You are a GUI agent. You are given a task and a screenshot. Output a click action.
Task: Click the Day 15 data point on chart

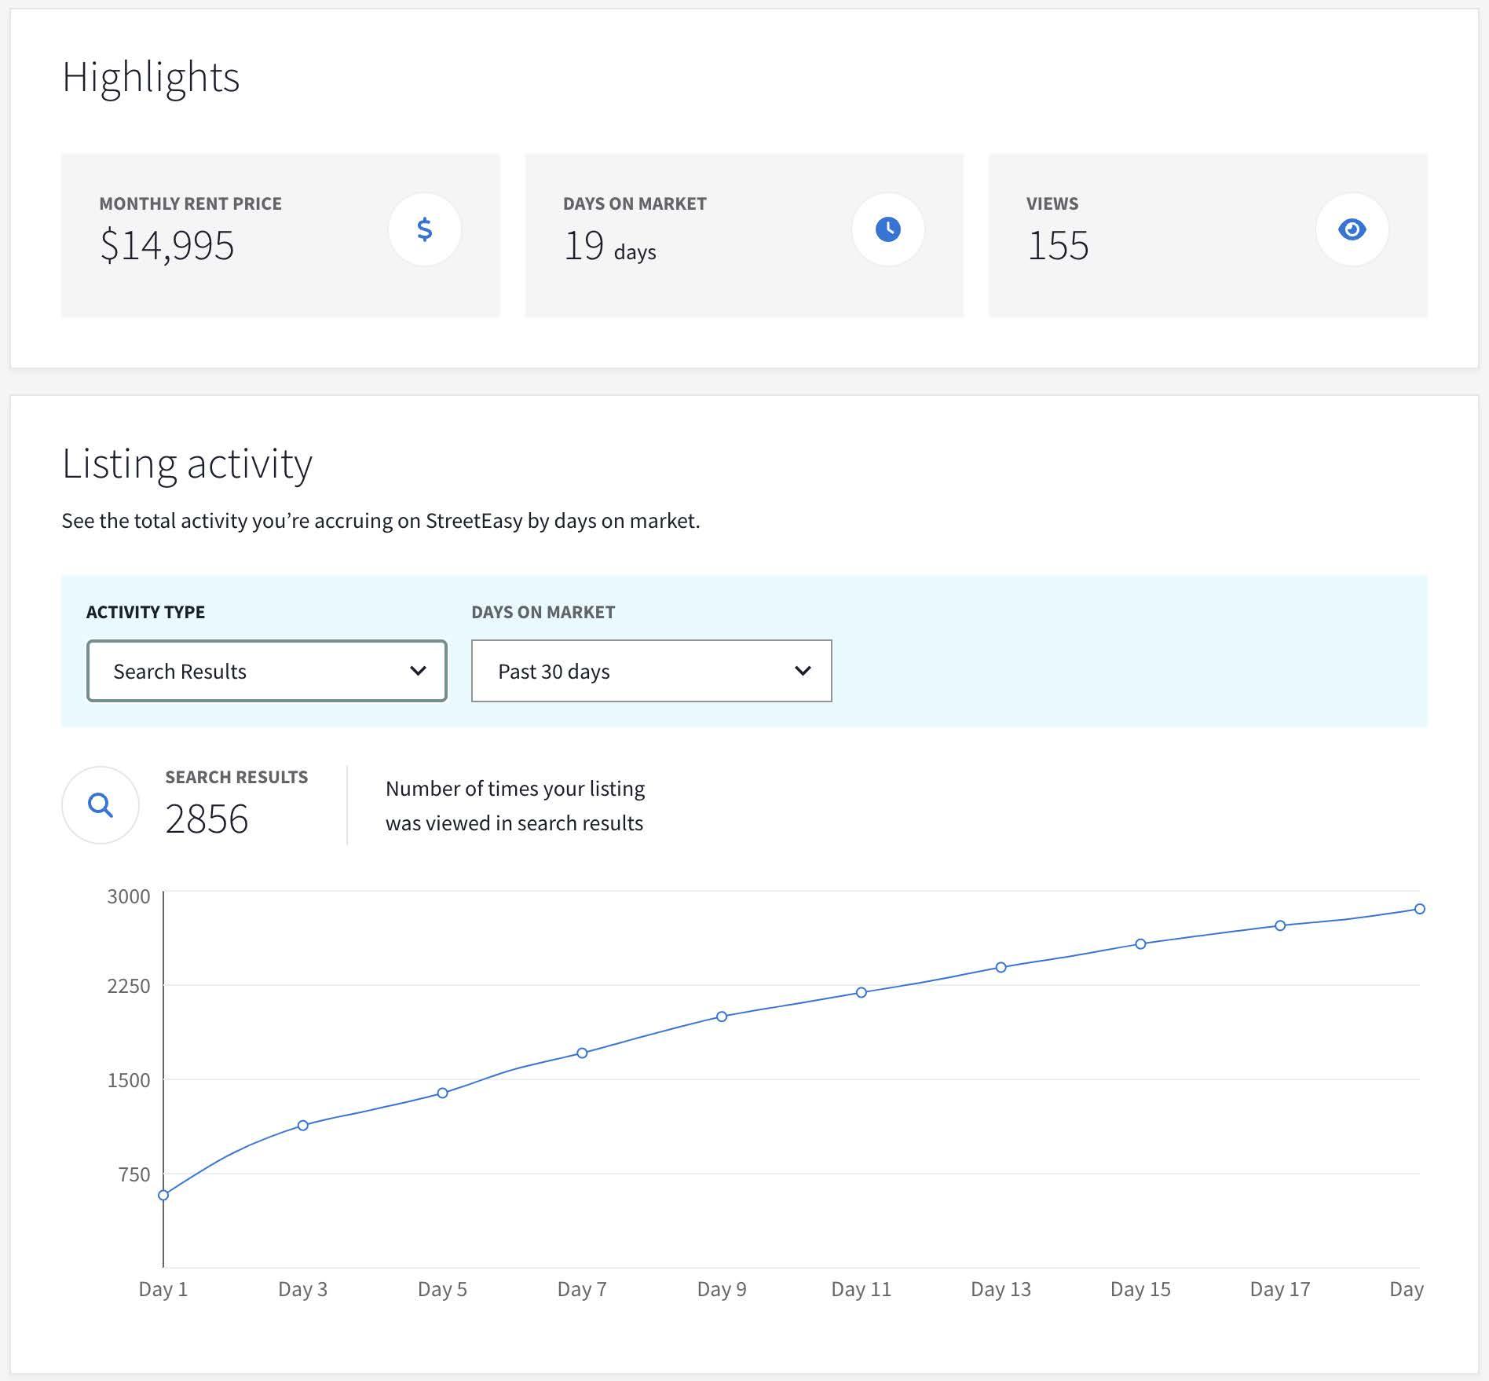1140,944
